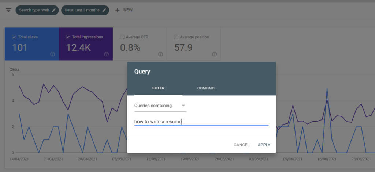Apply the query filter
Viewport: 375px width, 172px height.
pos(264,145)
